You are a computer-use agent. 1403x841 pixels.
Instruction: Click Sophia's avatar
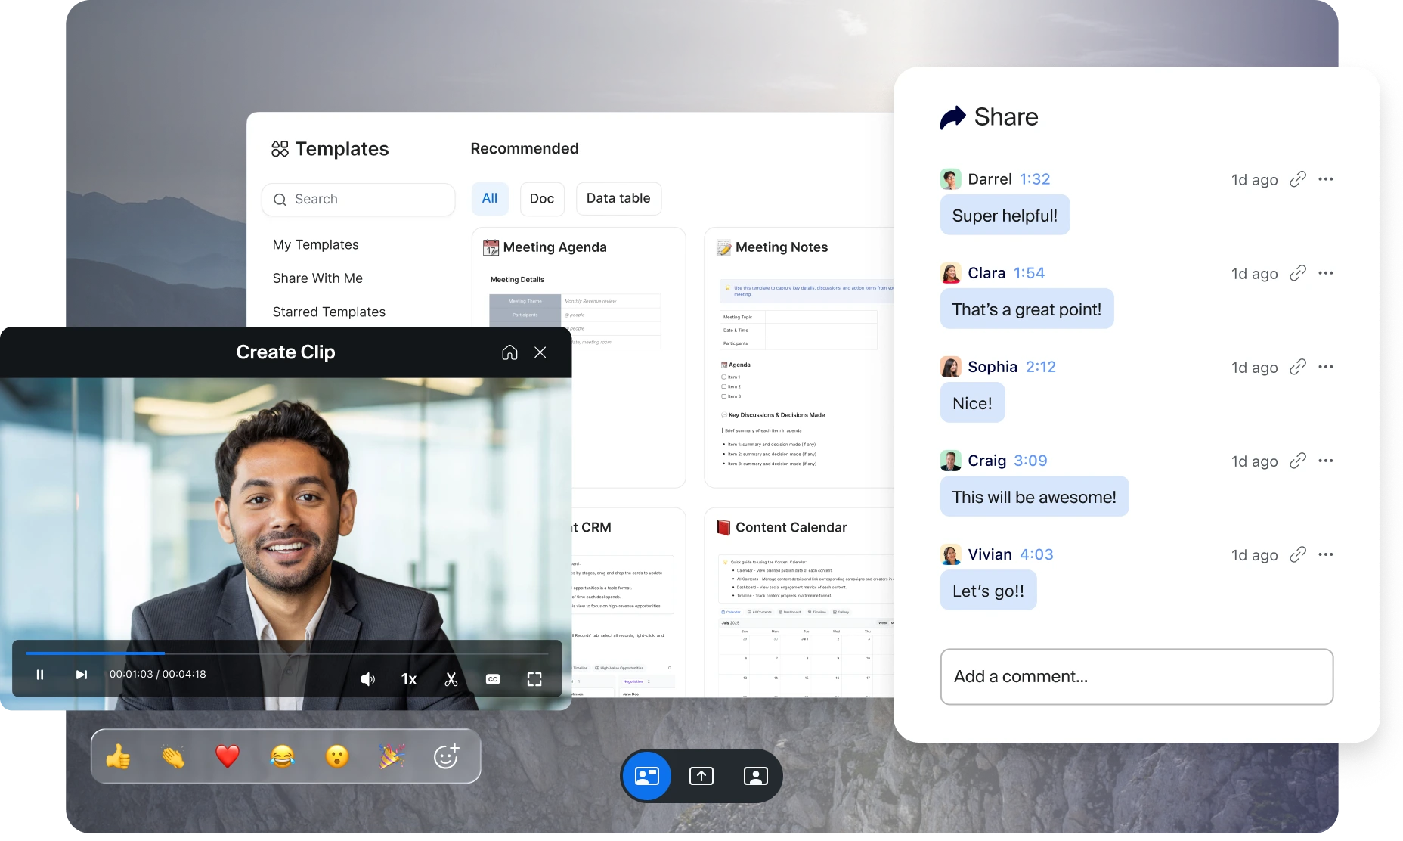tap(951, 367)
